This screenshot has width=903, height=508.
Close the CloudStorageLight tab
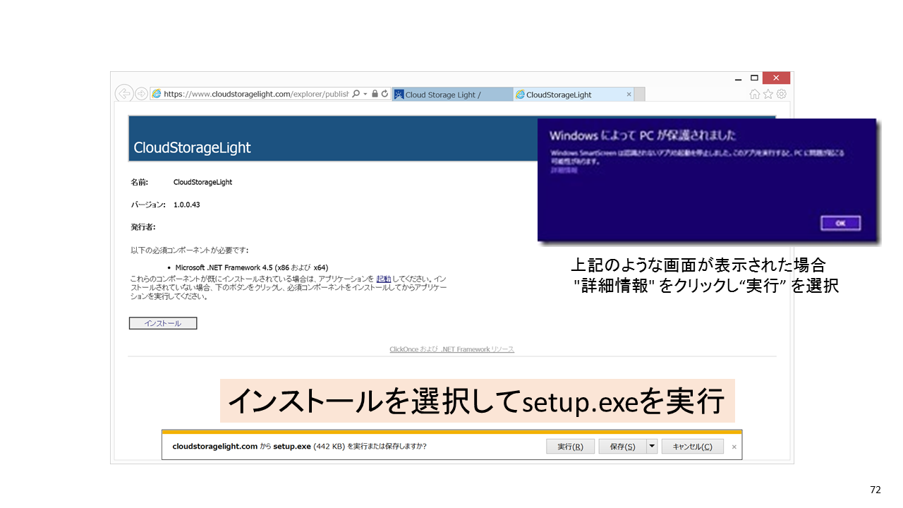click(x=629, y=95)
